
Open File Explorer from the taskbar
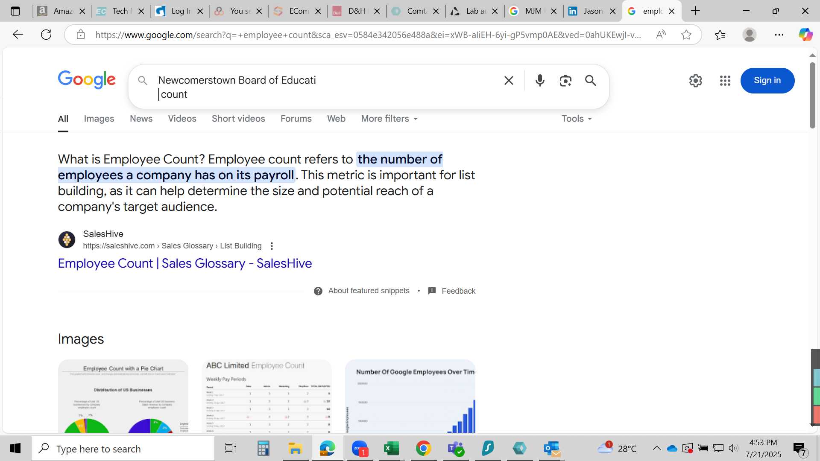point(295,449)
